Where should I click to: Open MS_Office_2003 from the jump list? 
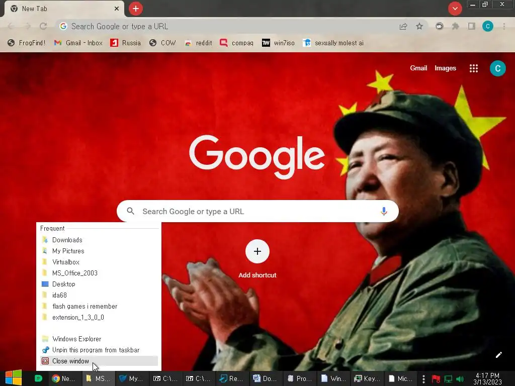tap(99, 273)
